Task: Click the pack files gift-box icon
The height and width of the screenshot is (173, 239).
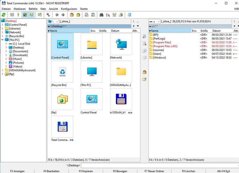Action: pyautogui.click(x=72, y=15)
